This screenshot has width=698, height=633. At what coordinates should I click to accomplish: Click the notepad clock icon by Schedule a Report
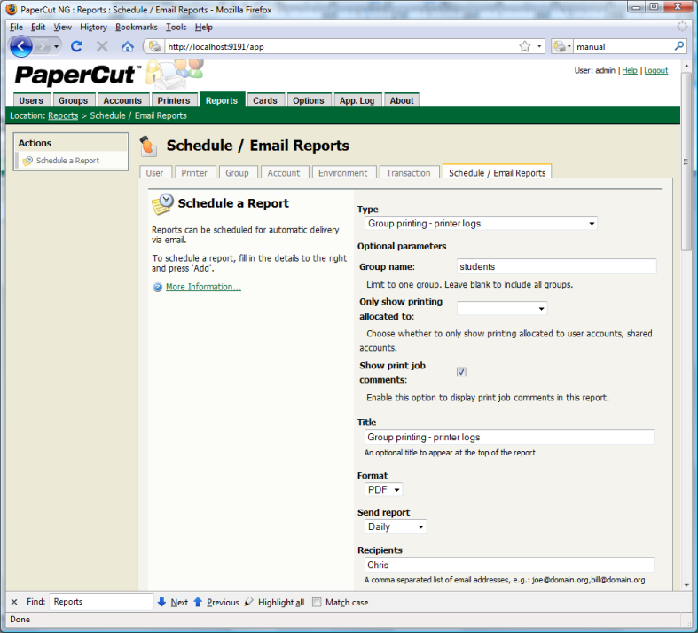[x=162, y=204]
